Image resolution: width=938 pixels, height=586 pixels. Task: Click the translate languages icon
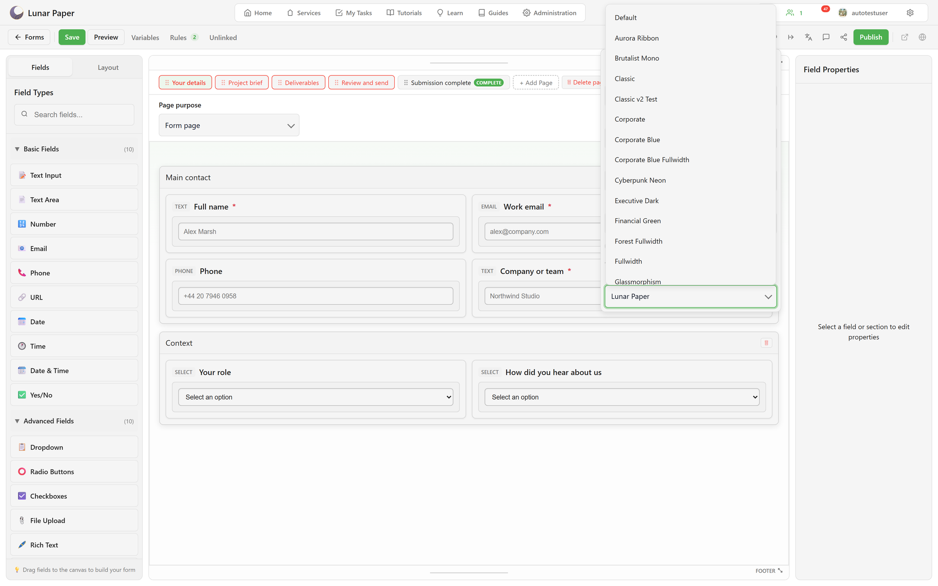(x=808, y=37)
